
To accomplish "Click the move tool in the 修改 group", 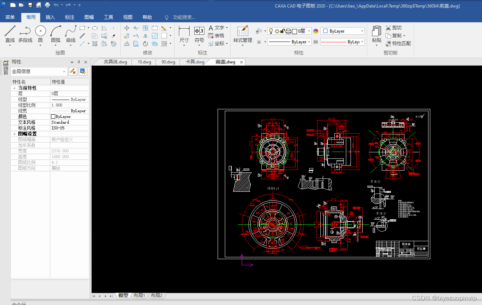I will tap(127, 28).
